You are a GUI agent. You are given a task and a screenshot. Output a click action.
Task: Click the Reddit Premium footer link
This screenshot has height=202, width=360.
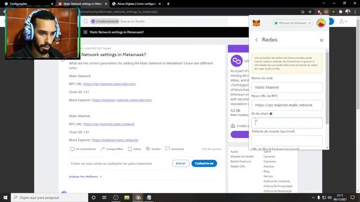pos(241,162)
